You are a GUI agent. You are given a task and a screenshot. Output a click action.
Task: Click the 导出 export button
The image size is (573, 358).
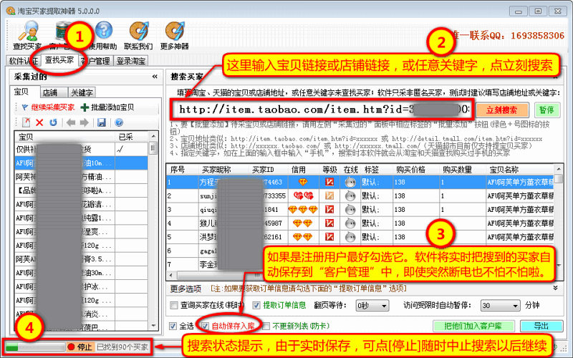pos(541,326)
